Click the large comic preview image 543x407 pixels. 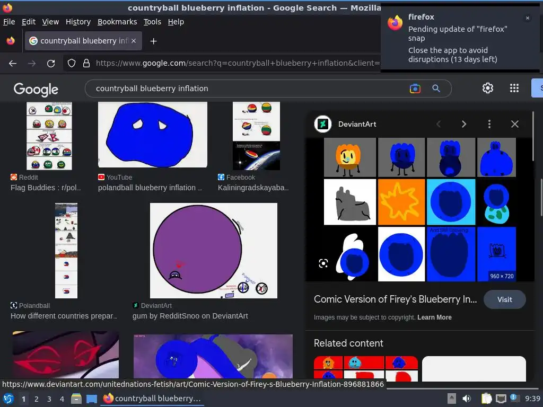tap(420, 209)
